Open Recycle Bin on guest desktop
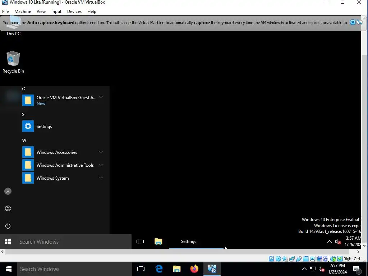Image resolution: width=368 pixels, height=276 pixels. pos(13,62)
